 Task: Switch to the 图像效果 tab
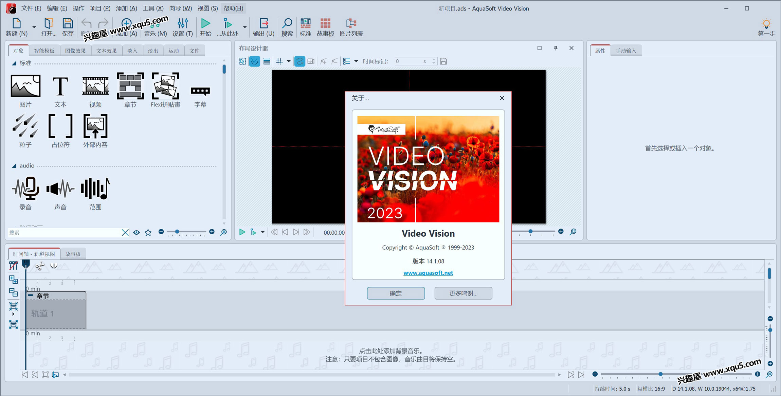point(75,51)
